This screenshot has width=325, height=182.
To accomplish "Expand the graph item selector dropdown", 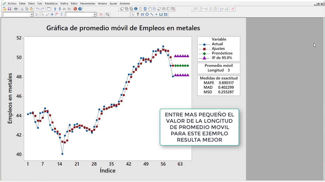I will (32, 14).
